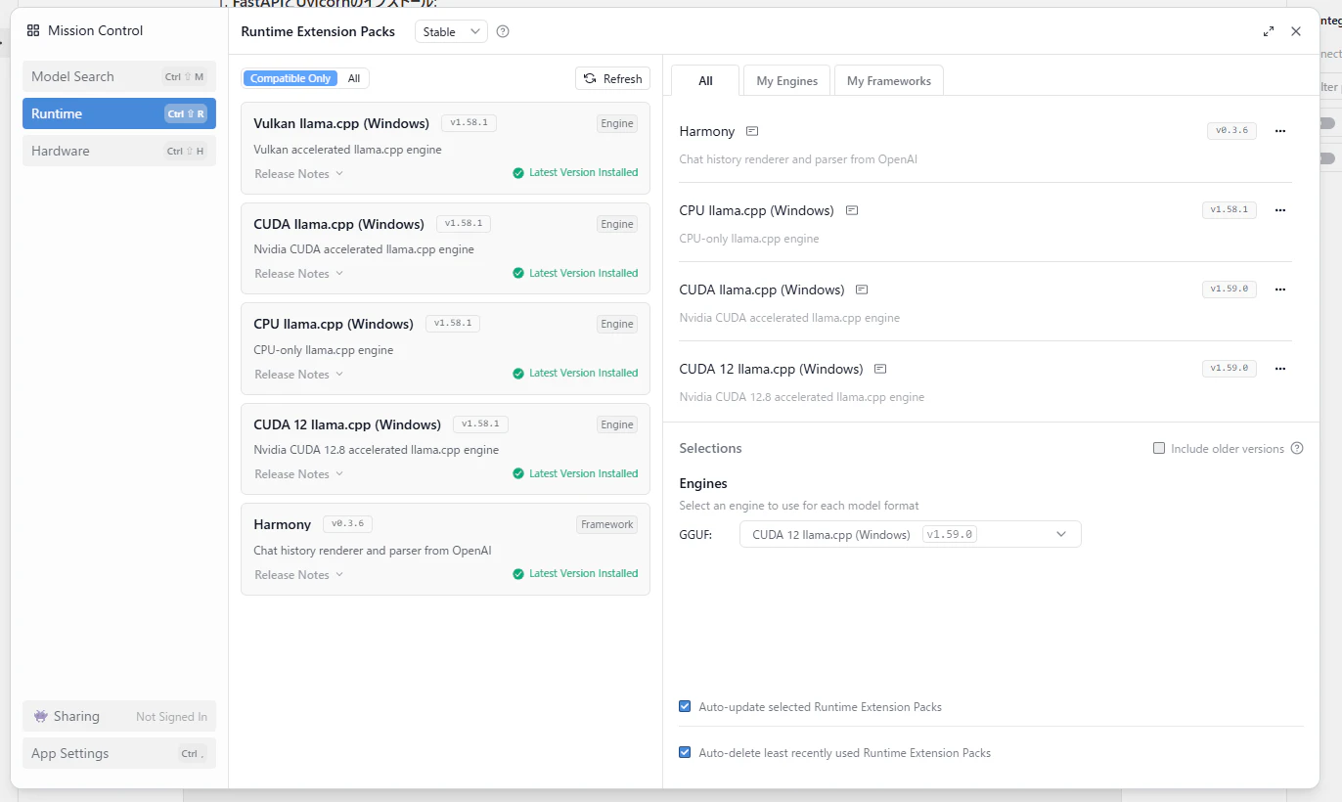This screenshot has width=1342, height=802.
Task: Click the Framework tag on Harmony card
Action: point(607,524)
